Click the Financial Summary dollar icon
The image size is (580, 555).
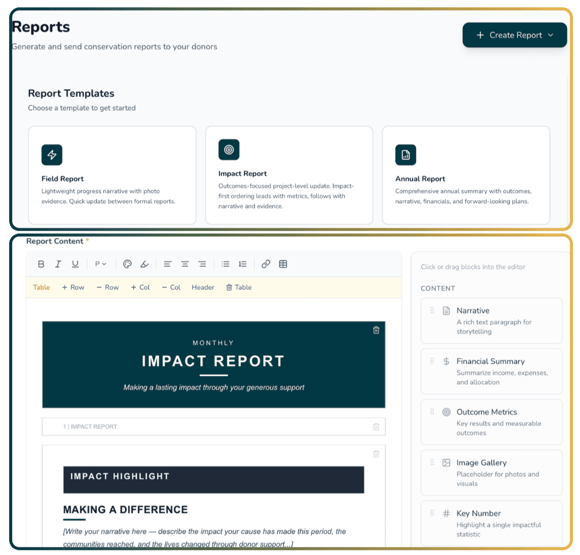coord(446,361)
